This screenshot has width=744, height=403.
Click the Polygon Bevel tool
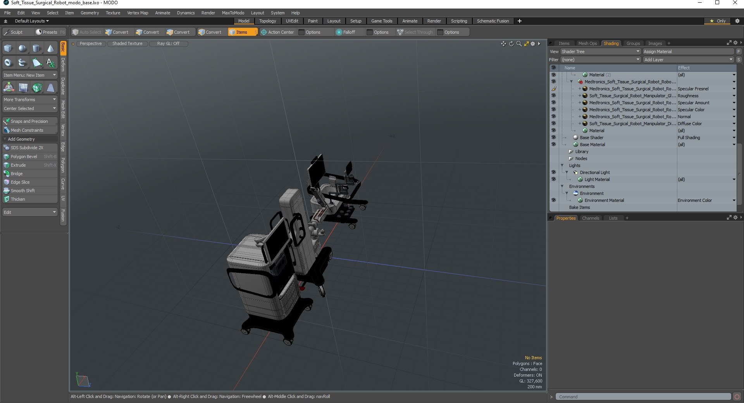[x=24, y=157]
